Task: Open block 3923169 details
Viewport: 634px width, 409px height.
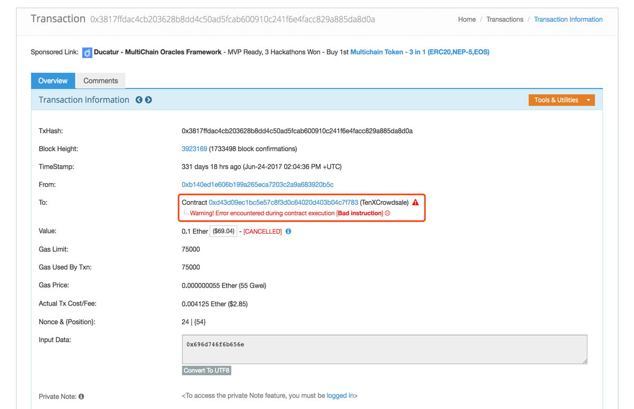Action: tap(194, 148)
